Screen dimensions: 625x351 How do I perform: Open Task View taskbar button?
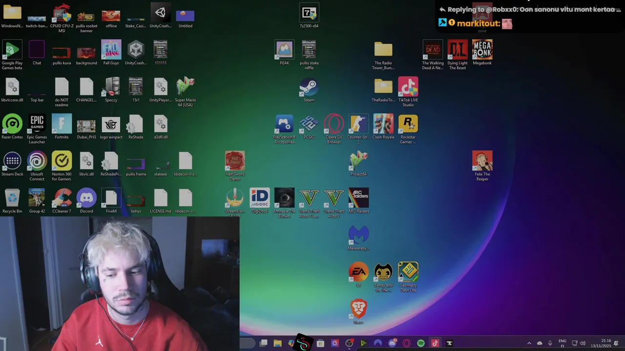pyautogui.click(x=263, y=343)
